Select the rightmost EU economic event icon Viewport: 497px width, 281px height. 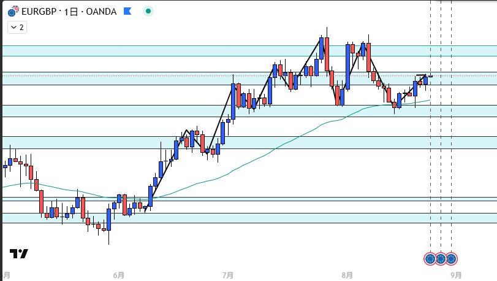click(x=452, y=259)
